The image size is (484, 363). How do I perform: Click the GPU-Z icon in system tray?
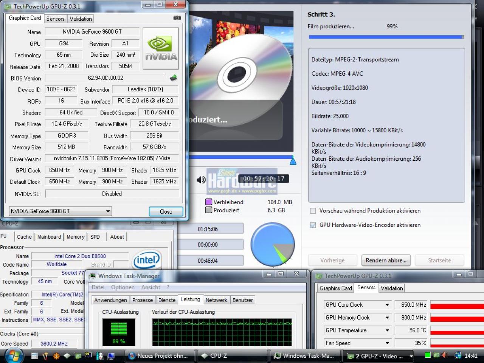coord(436,355)
